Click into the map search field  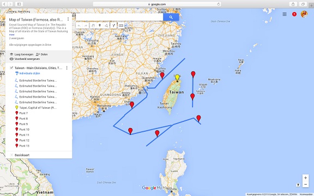click(119, 17)
